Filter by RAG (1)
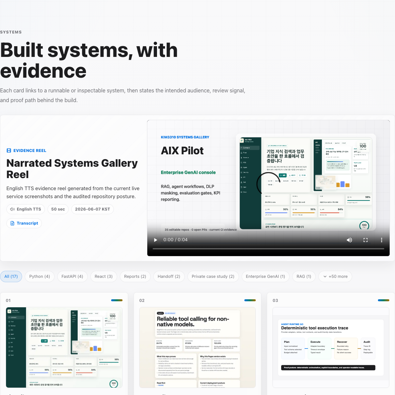This screenshot has width=395, height=395. click(x=304, y=276)
